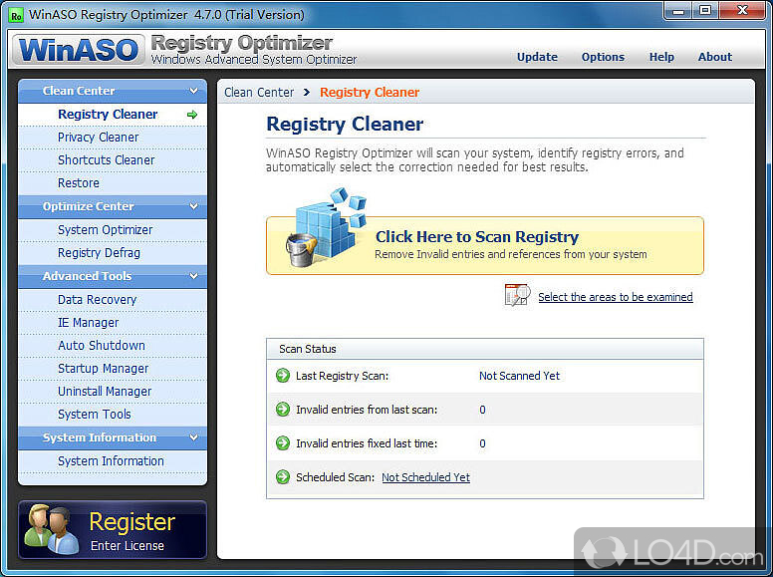This screenshot has height=577, width=773.
Task: Click green arrow icon beside Invalid entries from last scan
Action: [x=283, y=410]
